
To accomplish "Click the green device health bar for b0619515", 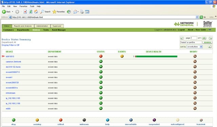I will [156, 56].
